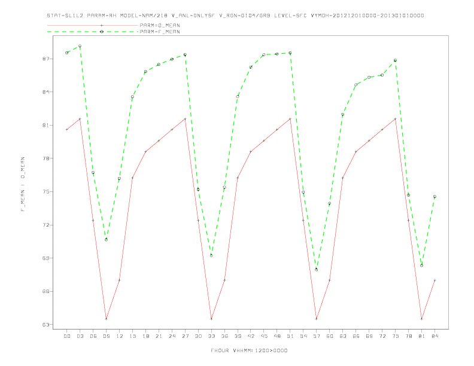Click x-axis forecast hour label 57
474x366 pixels.
[x=317, y=336]
